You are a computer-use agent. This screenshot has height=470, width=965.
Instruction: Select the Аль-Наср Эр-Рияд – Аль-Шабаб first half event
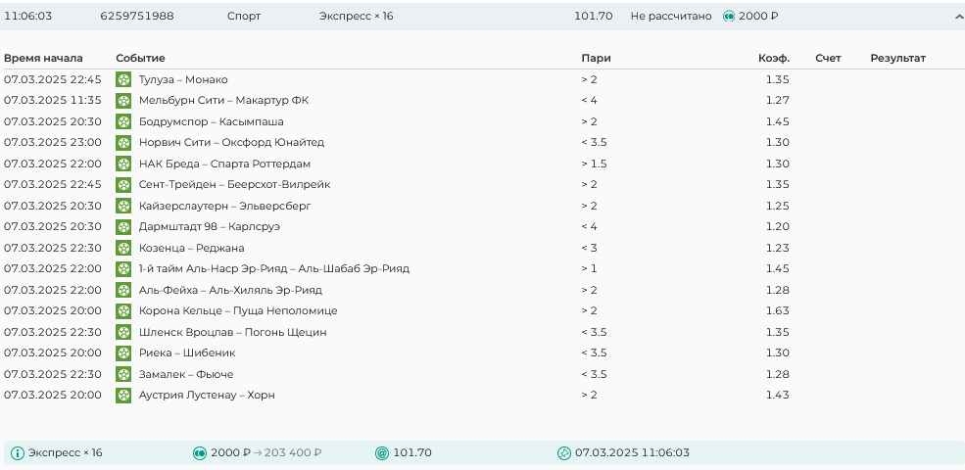click(x=274, y=269)
